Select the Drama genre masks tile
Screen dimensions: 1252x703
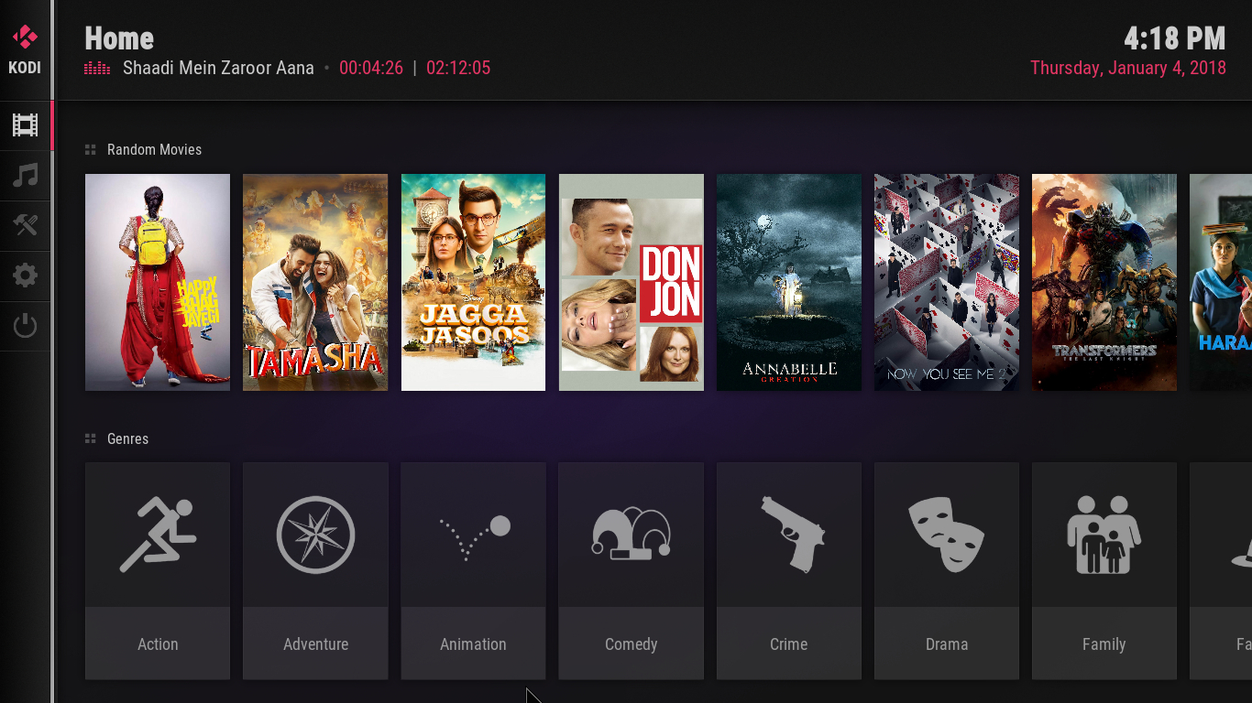click(x=947, y=570)
